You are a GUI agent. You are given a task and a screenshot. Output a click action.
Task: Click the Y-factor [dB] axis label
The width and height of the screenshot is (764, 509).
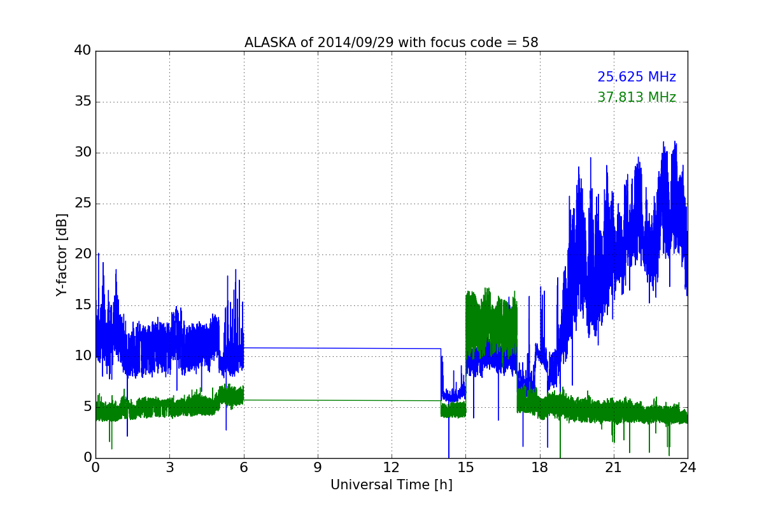[x=62, y=254]
